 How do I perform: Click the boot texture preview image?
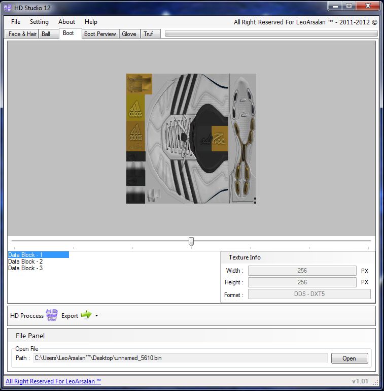pos(191,139)
